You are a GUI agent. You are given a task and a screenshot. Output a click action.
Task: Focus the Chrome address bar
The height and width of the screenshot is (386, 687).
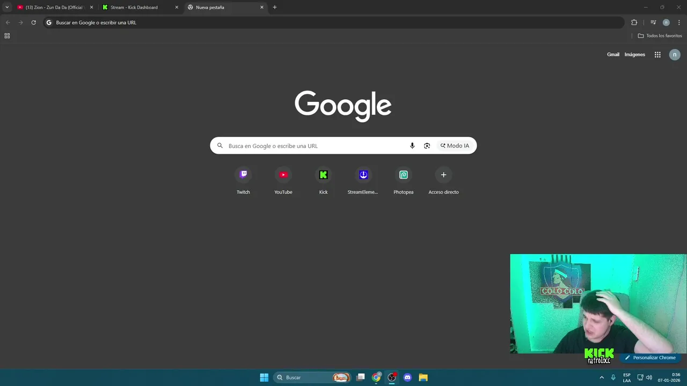[333, 23]
